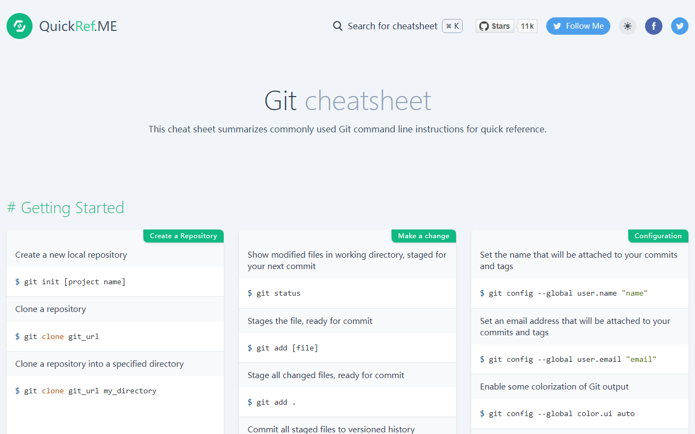Click the Search for cheatsheet field

click(x=397, y=26)
